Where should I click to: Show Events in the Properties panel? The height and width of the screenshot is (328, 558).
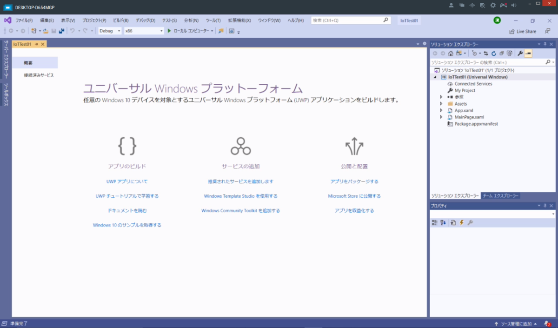point(461,222)
